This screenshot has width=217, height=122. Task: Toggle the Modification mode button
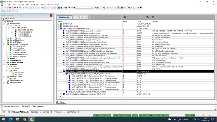pyautogui.click(x=64, y=17)
